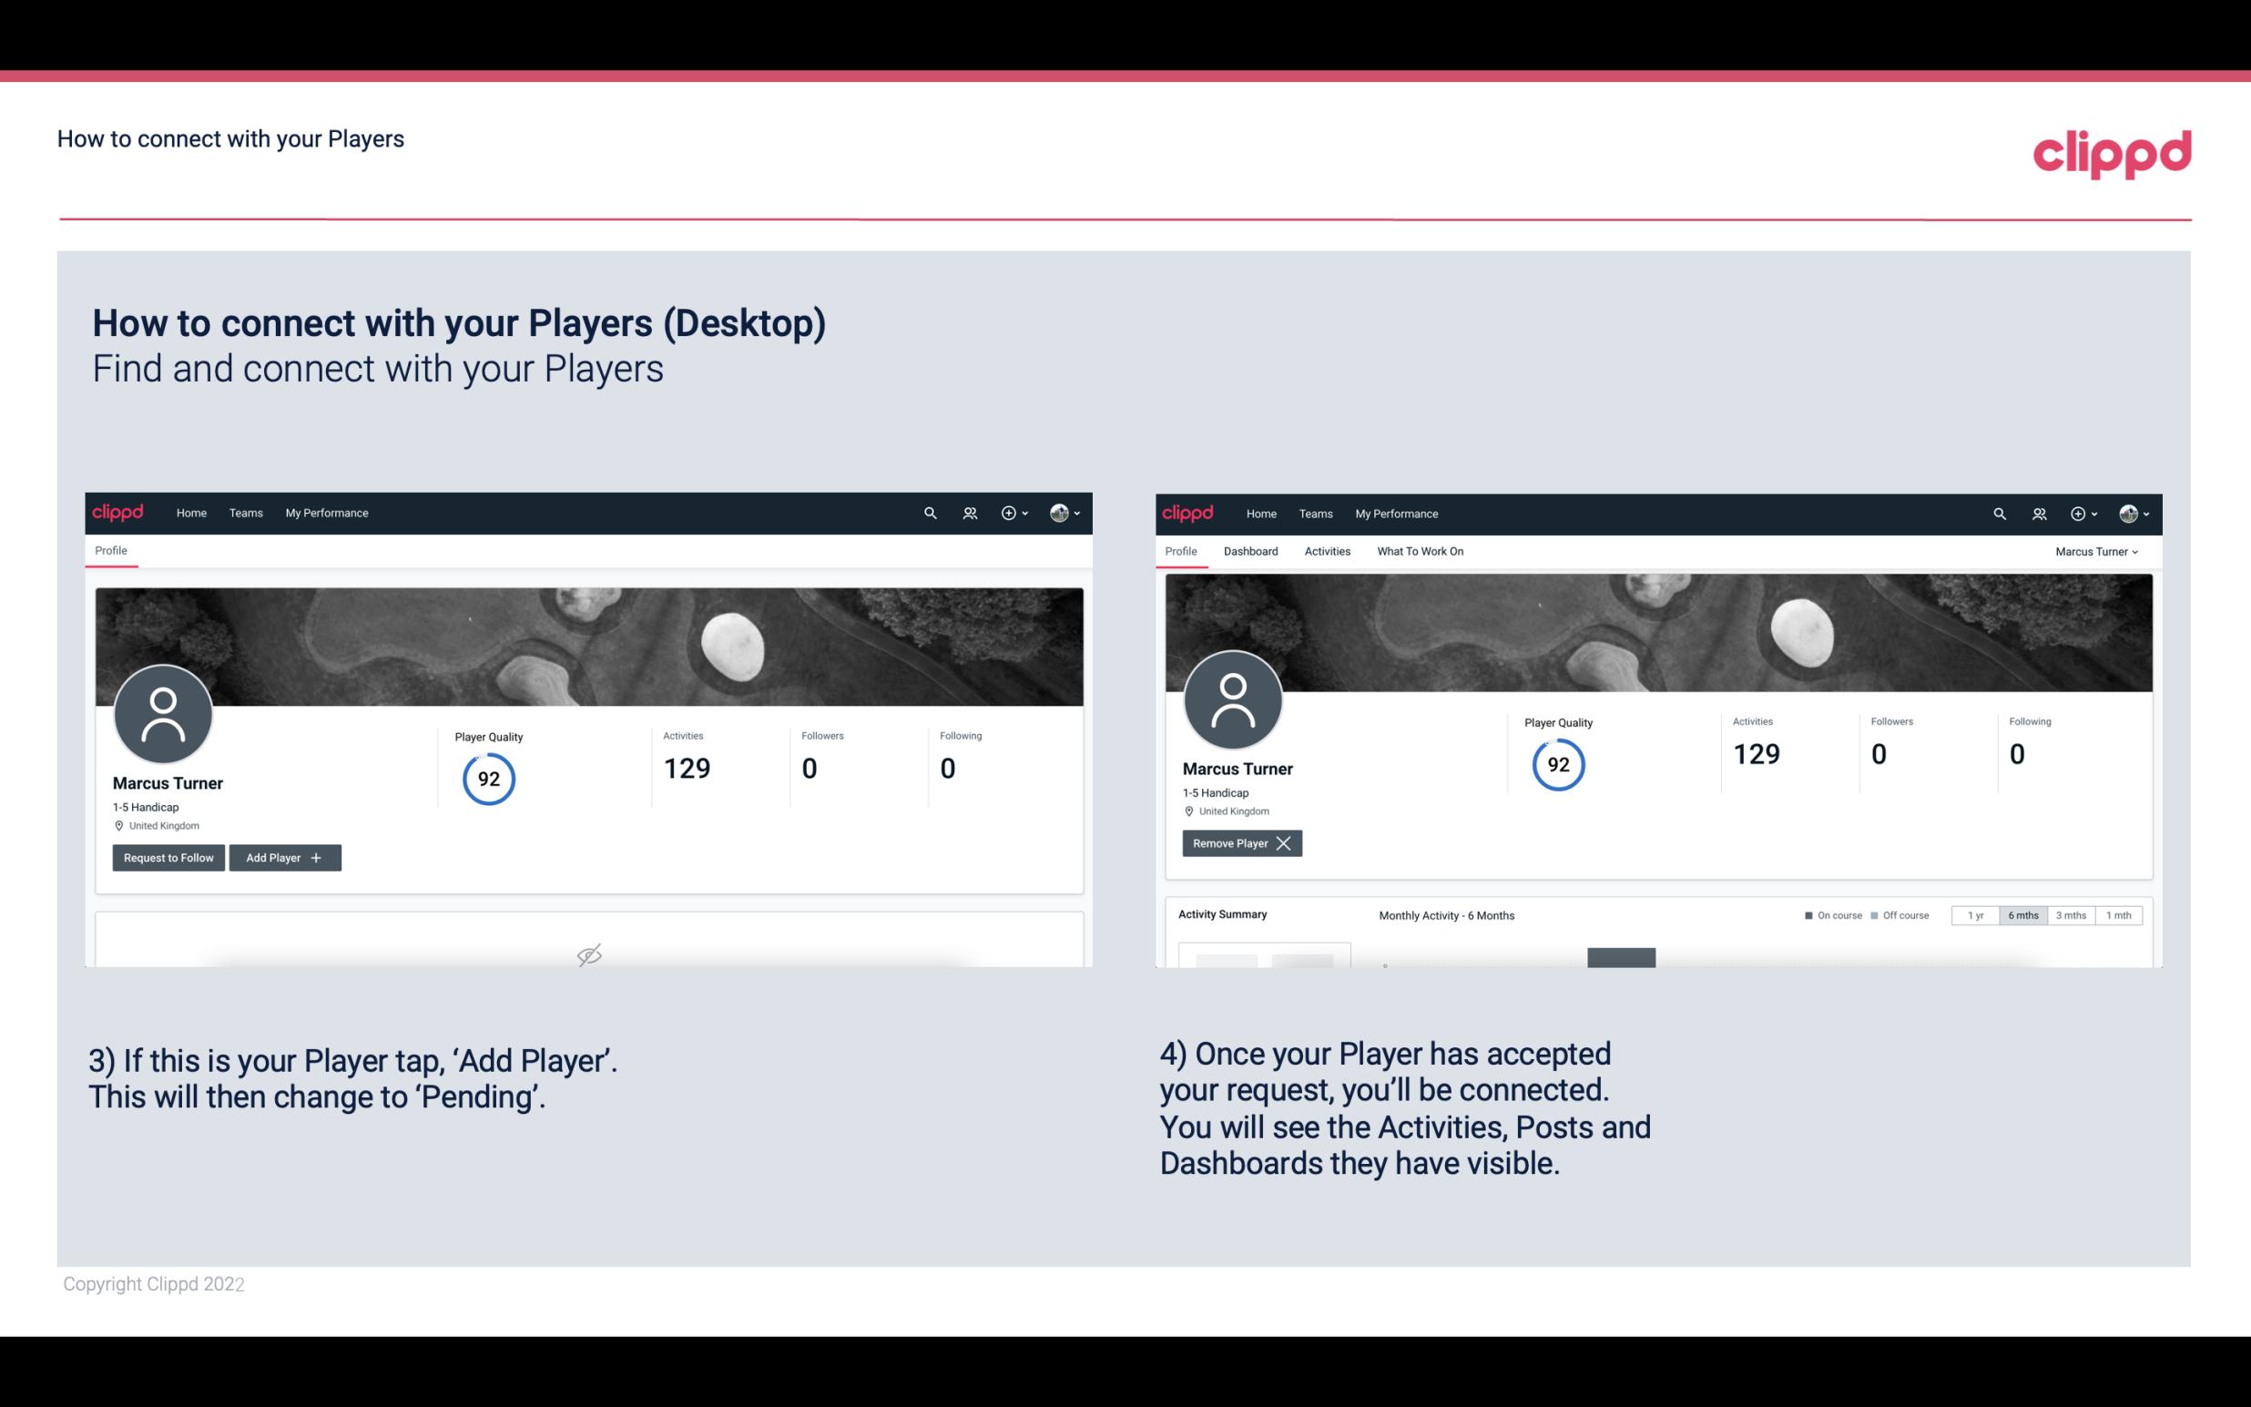The width and height of the screenshot is (2251, 1407).
Task: Click the search icon in left navbar
Action: coord(929,512)
